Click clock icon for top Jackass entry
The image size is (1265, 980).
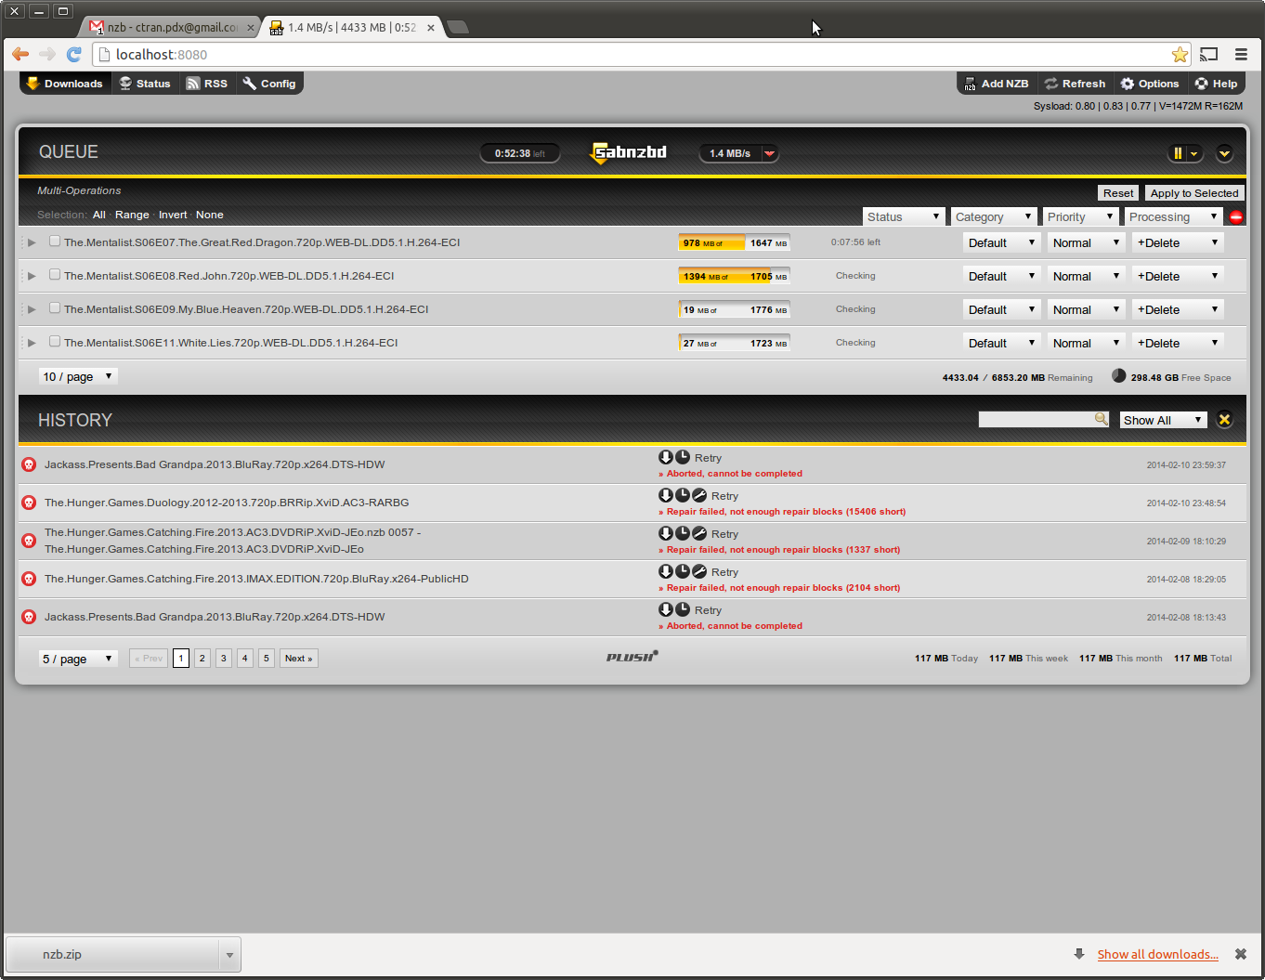[683, 457]
